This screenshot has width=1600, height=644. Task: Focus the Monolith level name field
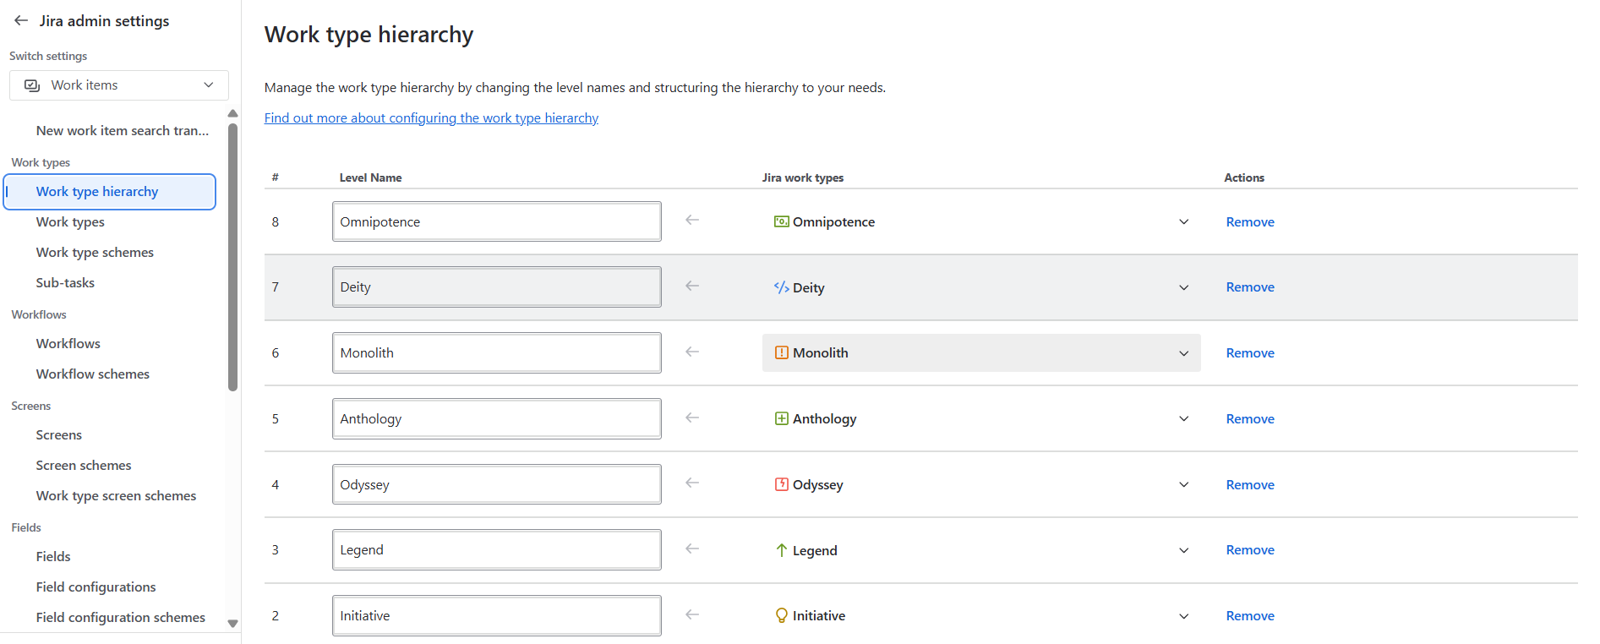tap(497, 353)
